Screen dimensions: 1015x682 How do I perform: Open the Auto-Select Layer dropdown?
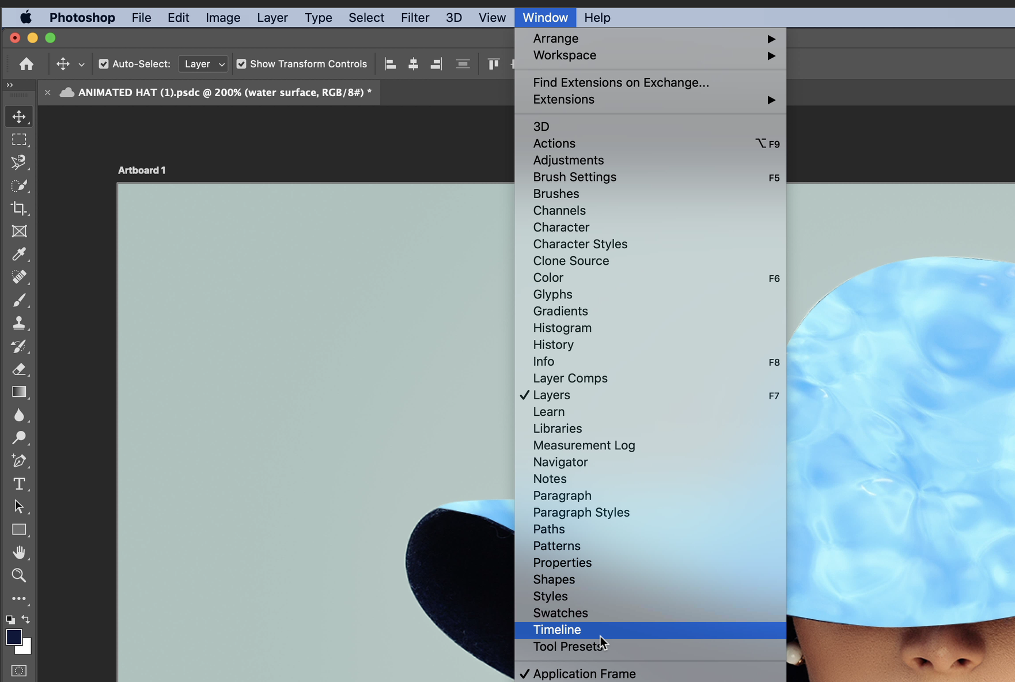point(203,64)
